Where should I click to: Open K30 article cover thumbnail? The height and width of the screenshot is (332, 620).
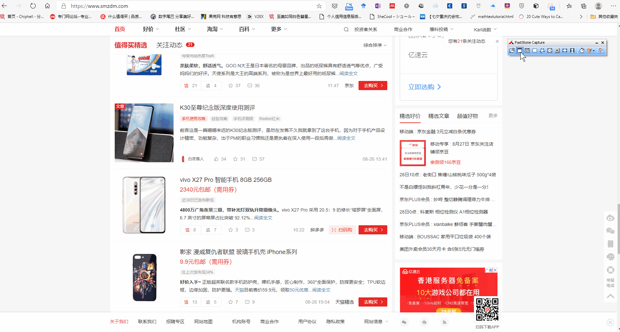pyautogui.click(x=144, y=133)
